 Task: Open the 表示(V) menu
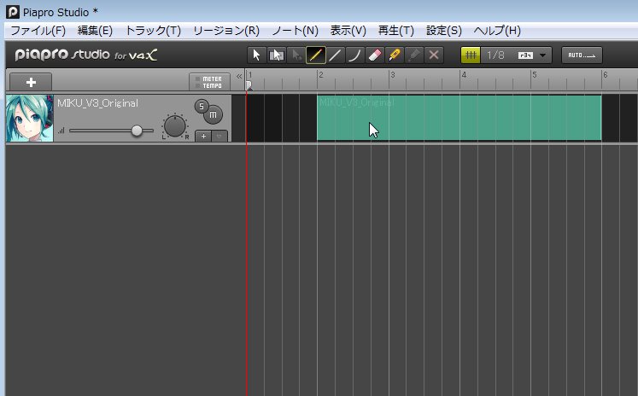coord(348,31)
